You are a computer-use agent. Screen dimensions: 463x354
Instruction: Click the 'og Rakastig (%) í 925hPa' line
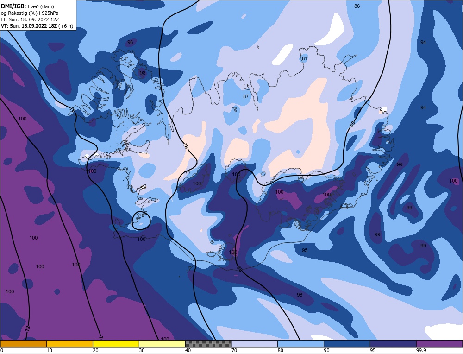(30, 13)
